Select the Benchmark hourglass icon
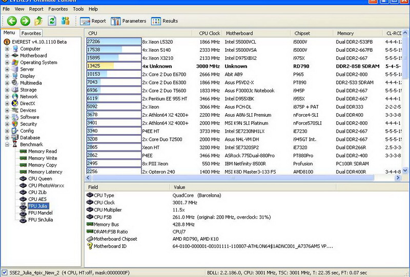410x277 pixels. tap(15, 144)
